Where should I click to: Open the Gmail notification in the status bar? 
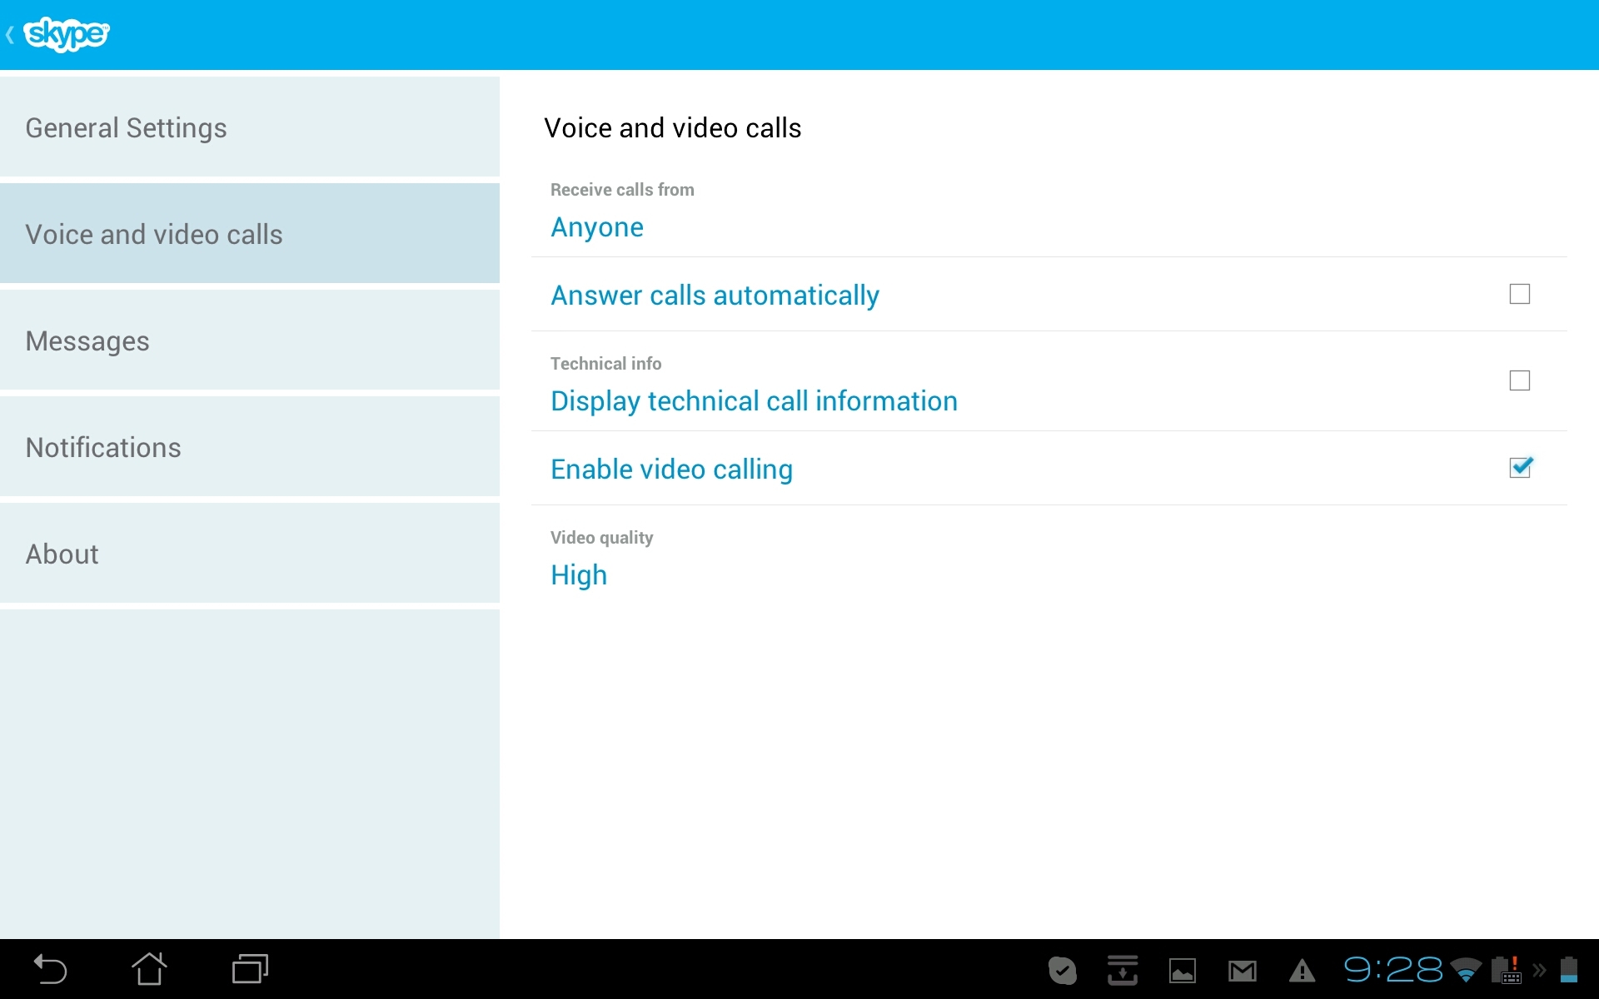click(1242, 969)
